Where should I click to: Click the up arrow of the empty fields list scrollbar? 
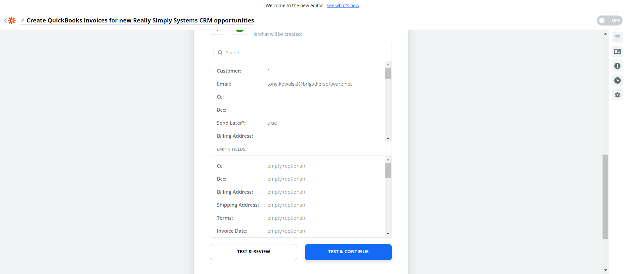click(x=388, y=159)
